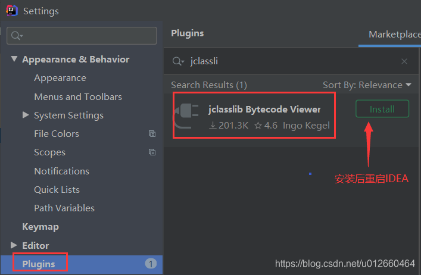Click the 201.3K downloads count

pos(229,125)
